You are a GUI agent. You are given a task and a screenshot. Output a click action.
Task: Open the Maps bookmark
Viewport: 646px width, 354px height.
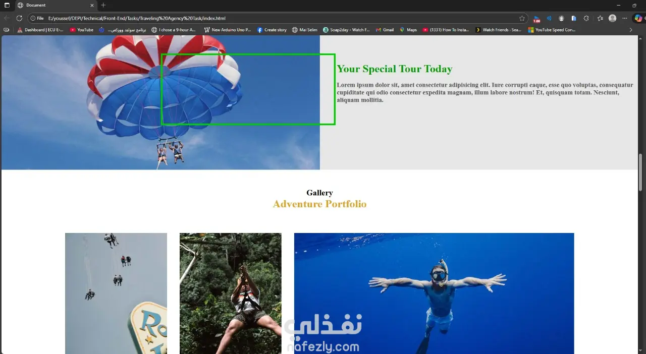[x=408, y=30]
